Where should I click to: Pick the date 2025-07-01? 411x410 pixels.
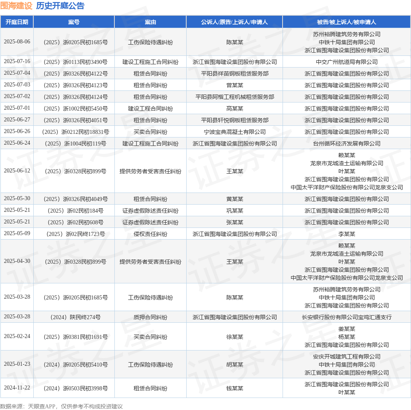pyautogui.click(x=17, y=108)
